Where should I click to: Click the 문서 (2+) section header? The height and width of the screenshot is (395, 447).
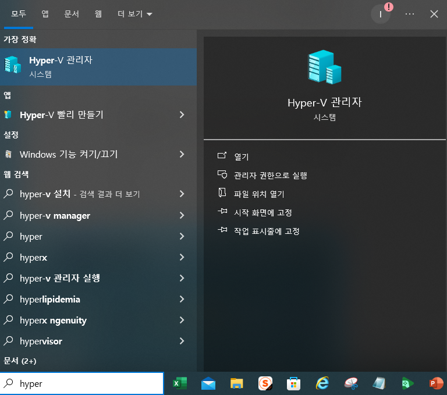coord(20,361)
